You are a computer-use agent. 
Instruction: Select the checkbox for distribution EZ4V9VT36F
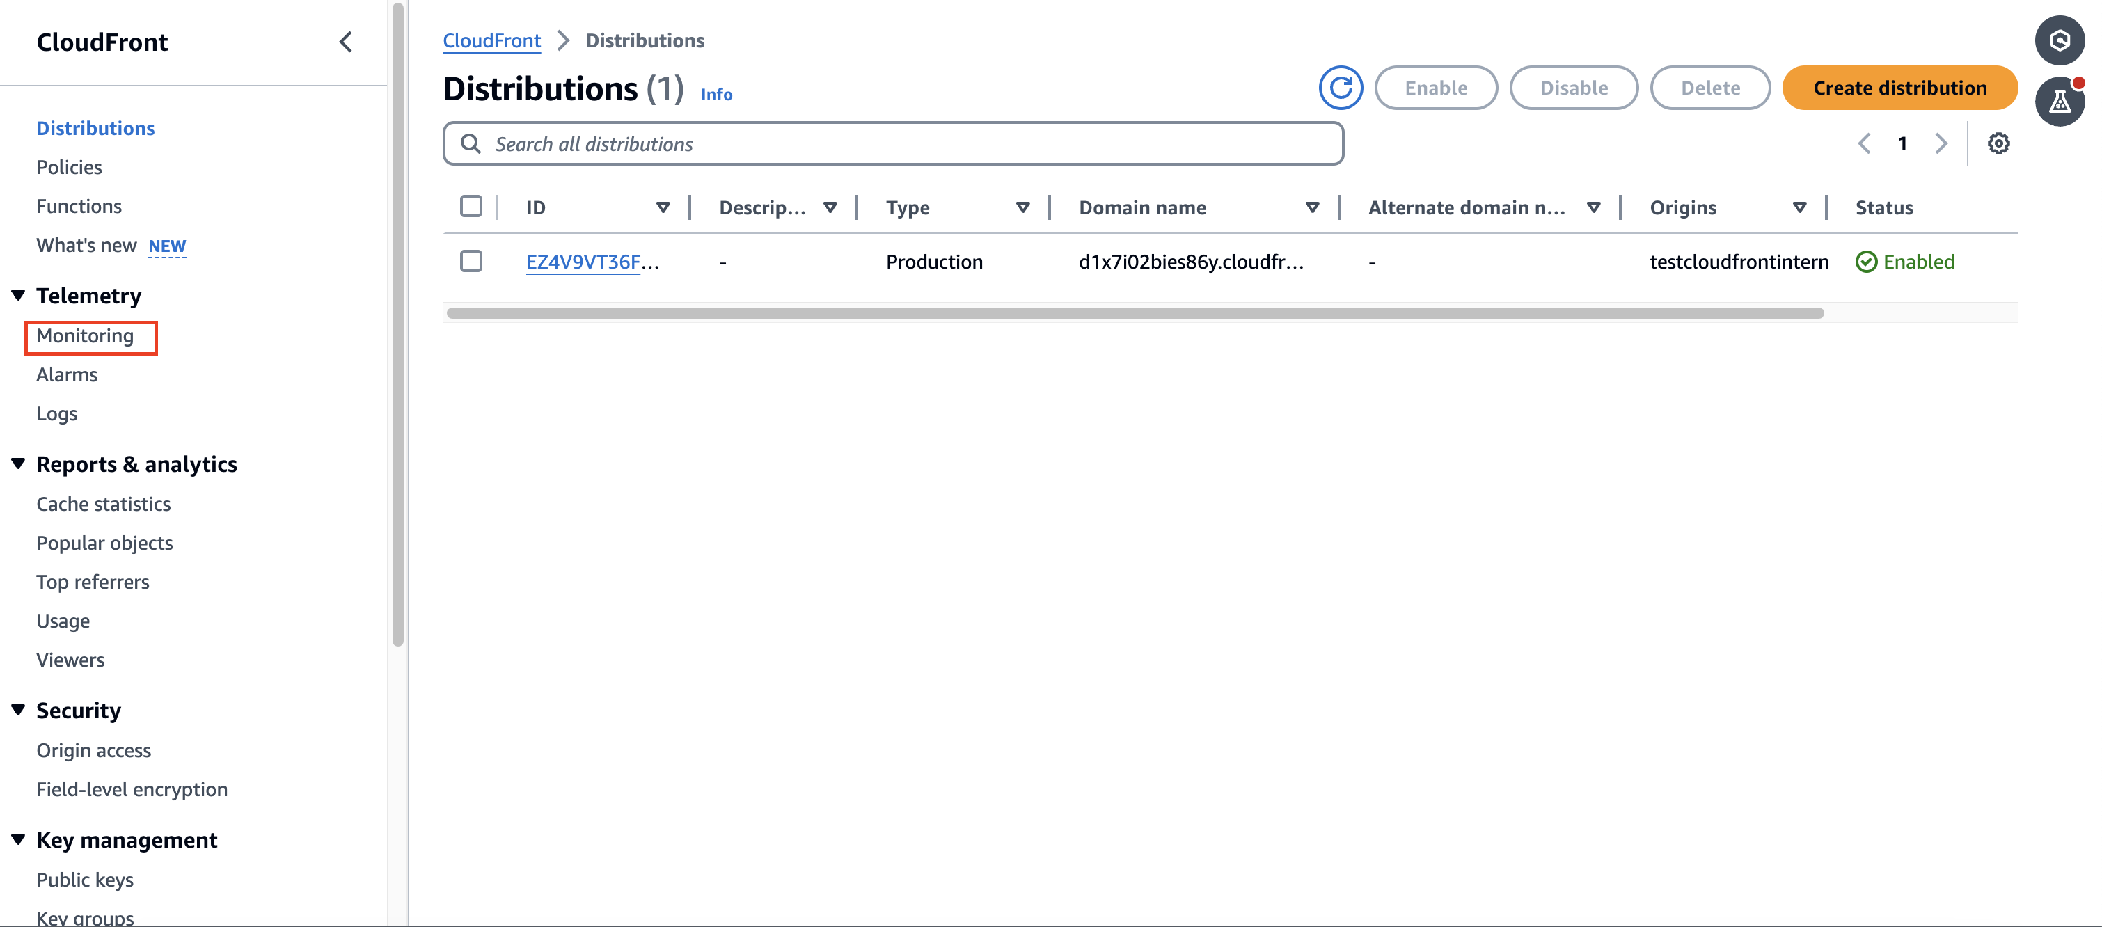point(471,262)
